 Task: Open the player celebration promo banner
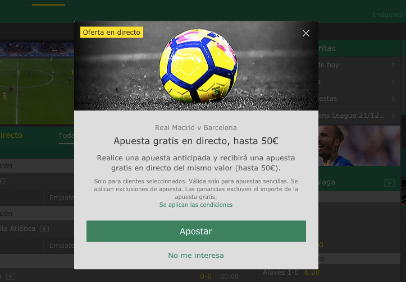click(x=359, y=146)
